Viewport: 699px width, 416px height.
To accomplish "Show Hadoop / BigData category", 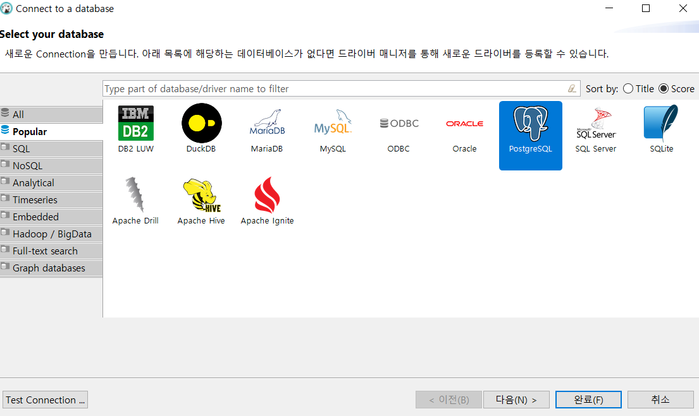I will 51,234.
